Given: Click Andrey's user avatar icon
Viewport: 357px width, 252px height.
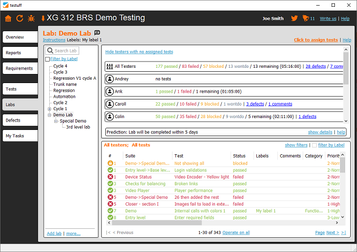Looking at the screenshot, I should coord(110,79).
